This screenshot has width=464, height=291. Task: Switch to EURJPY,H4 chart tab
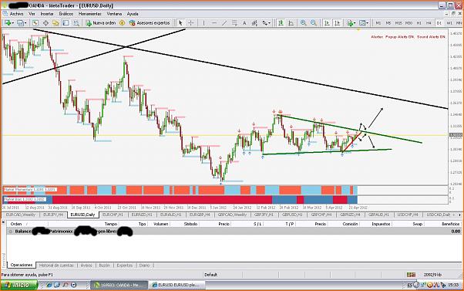53,215
